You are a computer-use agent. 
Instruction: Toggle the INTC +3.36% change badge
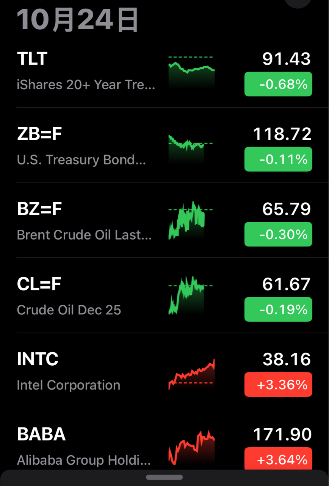tap(278, 385)
